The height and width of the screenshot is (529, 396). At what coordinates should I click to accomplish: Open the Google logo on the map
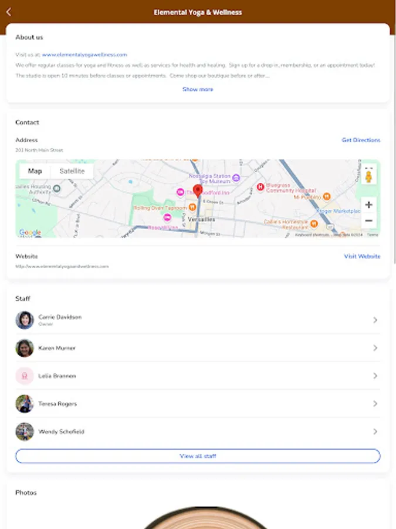pos(30,232)
